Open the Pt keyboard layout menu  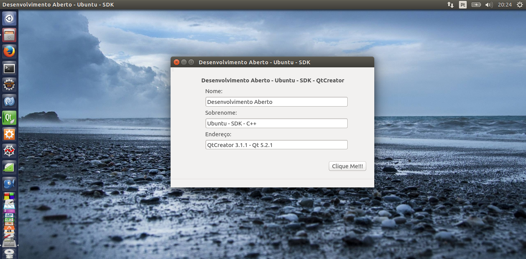463,5
